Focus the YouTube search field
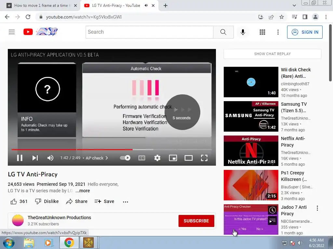The image size is (333, 249). point(150,32)
